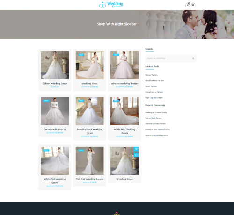
Task: Open the Golden wedding Gown product title
Action: [55, 84]
